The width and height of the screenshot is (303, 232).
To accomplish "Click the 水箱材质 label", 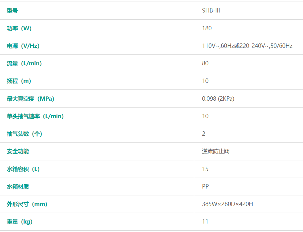I will pos(18,187).
